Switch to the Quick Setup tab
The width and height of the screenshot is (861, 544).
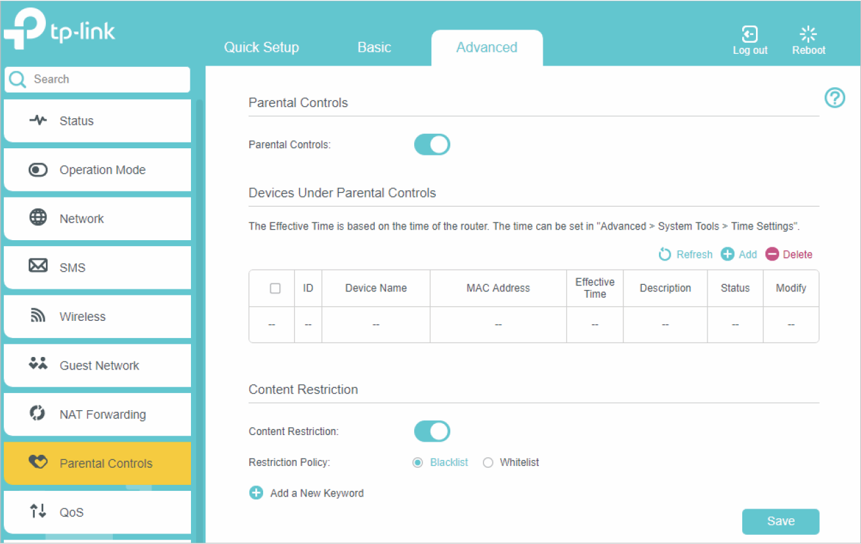pos(261,47)
